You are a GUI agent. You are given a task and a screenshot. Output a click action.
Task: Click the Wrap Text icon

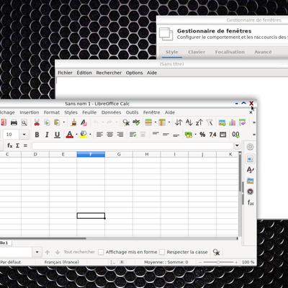[132, 135]
